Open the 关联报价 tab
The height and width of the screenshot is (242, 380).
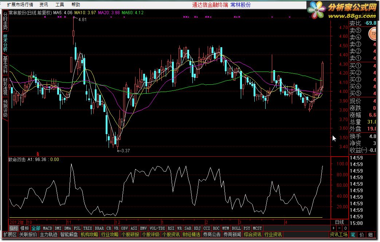tap(28, 234)
